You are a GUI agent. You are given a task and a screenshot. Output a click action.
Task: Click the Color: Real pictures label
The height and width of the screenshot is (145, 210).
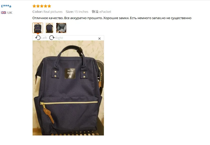(x=47, y=12)
